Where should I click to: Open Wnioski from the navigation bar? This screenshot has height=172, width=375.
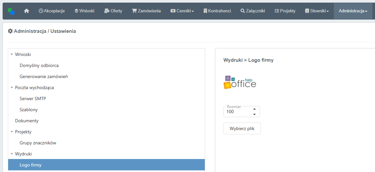click(x=84, y=11)
